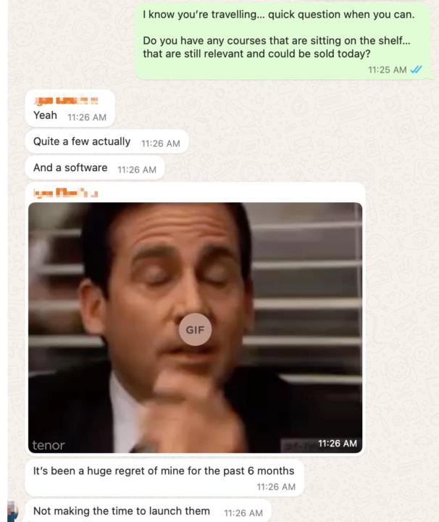439x522 pixels.
Task: Select the green outgoing courses question message
Action: (285, 41)
